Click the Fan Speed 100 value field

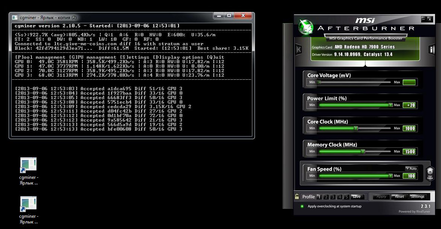click(x=409, y=176)
